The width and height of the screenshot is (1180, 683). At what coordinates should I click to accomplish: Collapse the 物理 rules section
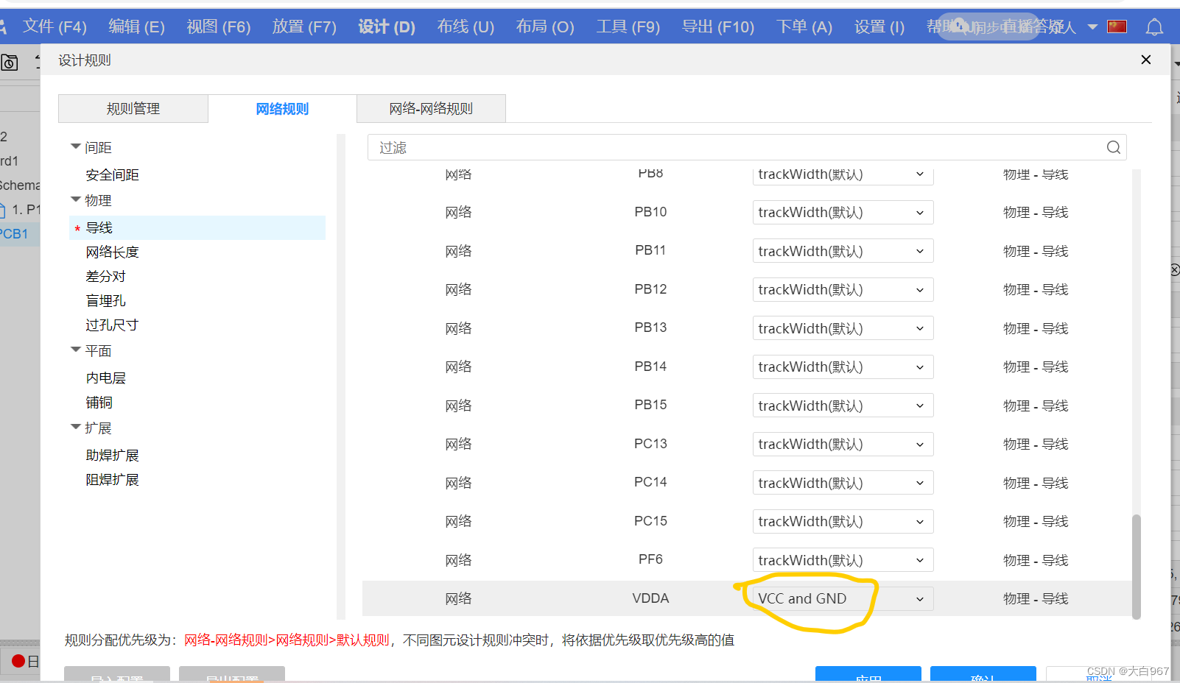(76, 199)
